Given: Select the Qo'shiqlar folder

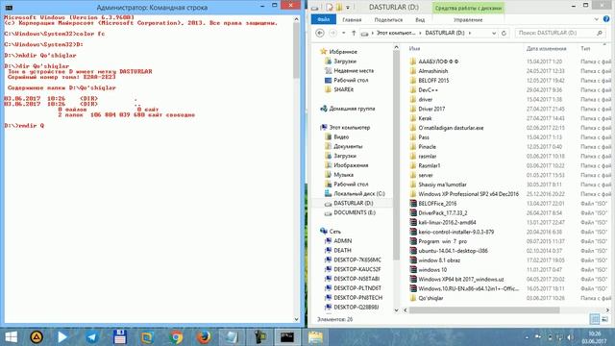Looking at the screenshot, I should click(430, 298).
